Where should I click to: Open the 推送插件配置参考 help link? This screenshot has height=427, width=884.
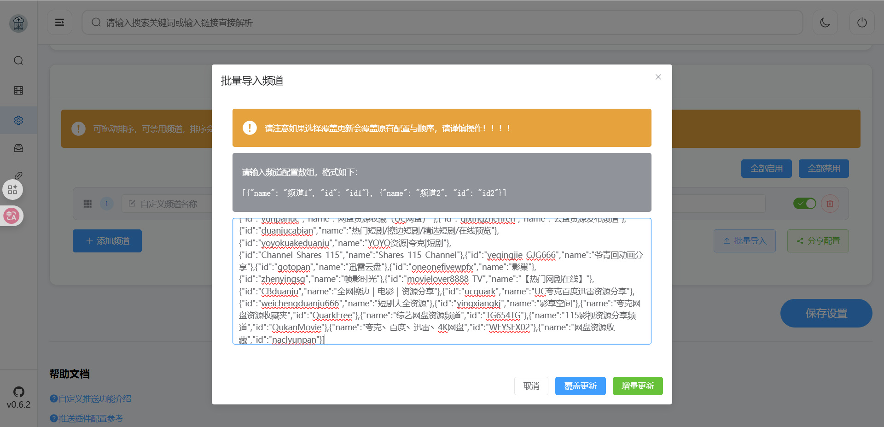pyautogui.click(x=90, y=418)
